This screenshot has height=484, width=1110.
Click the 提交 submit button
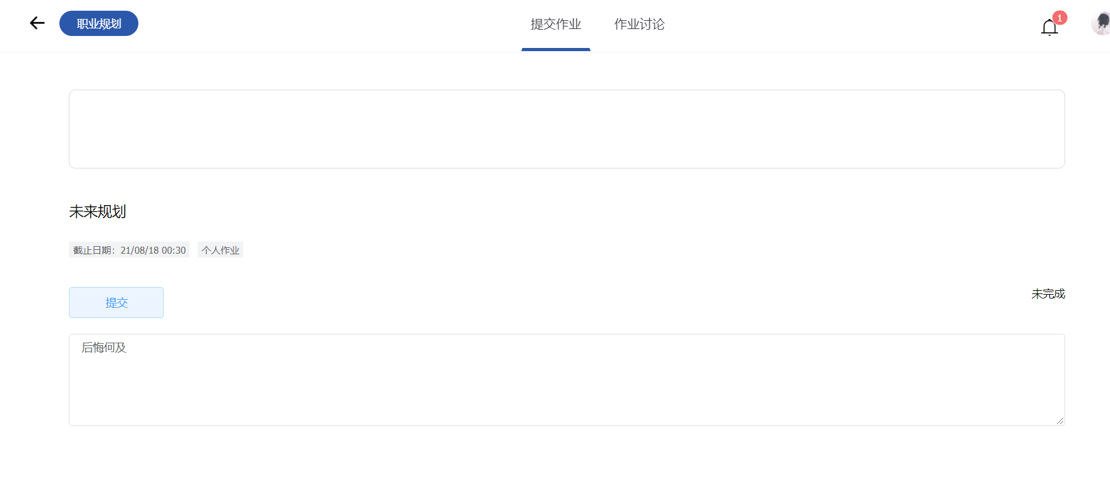coord(116,302)
